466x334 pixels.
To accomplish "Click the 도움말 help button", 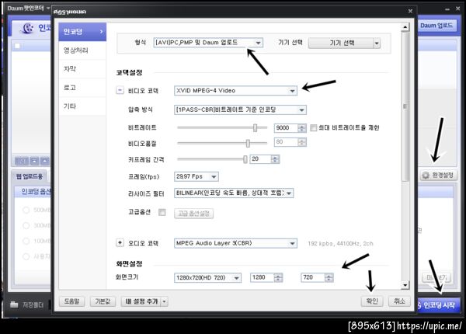I will [71, 301].
